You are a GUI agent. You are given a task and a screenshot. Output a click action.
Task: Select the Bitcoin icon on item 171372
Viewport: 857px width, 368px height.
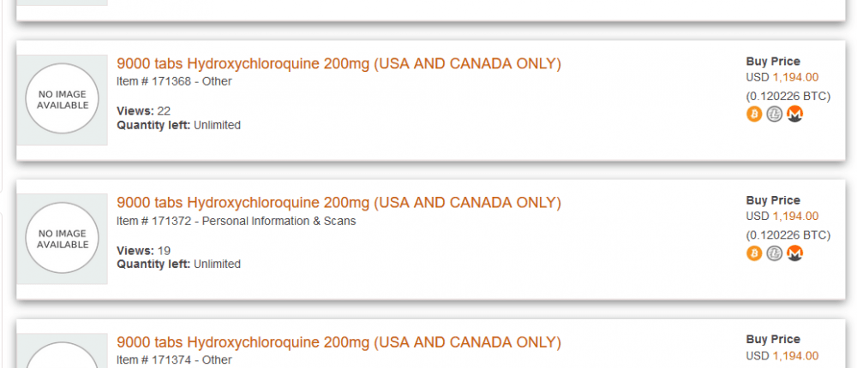click(754, 253)
